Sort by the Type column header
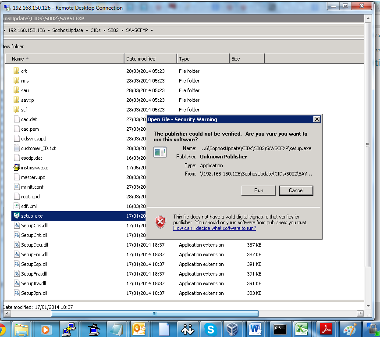380x337 pixels. 203,59
